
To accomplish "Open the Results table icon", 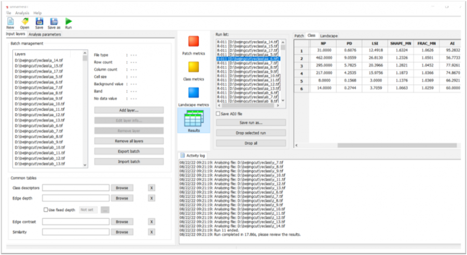I will tap(194, 119).
